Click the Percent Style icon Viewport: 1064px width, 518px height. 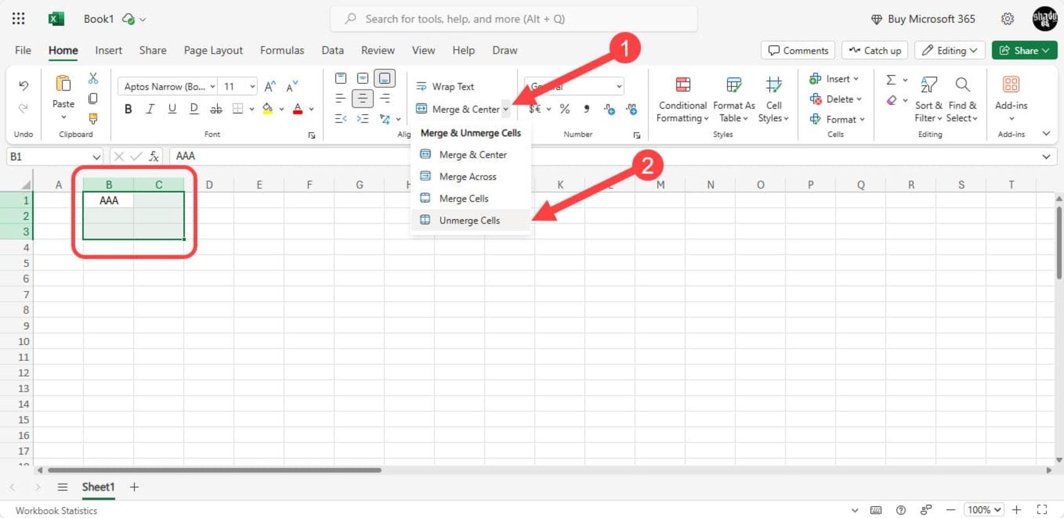565,109
